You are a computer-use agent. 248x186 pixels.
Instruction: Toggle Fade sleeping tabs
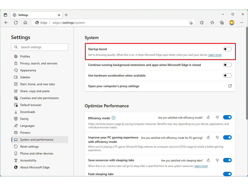tap(227, 174)
